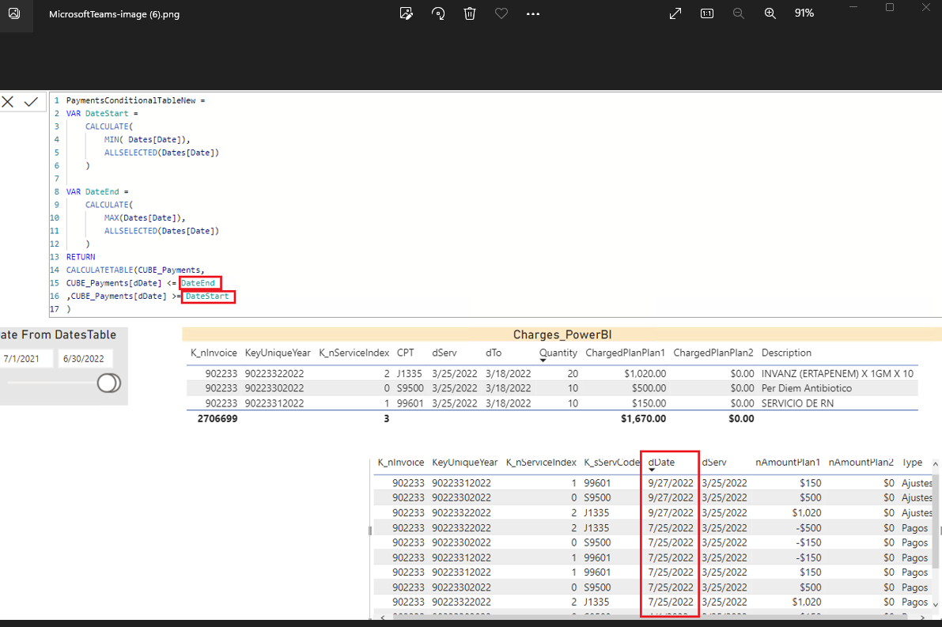Click DateEnd variable on line 15
942x627 pixels.
pyautogui.click(x=198, y=283)
